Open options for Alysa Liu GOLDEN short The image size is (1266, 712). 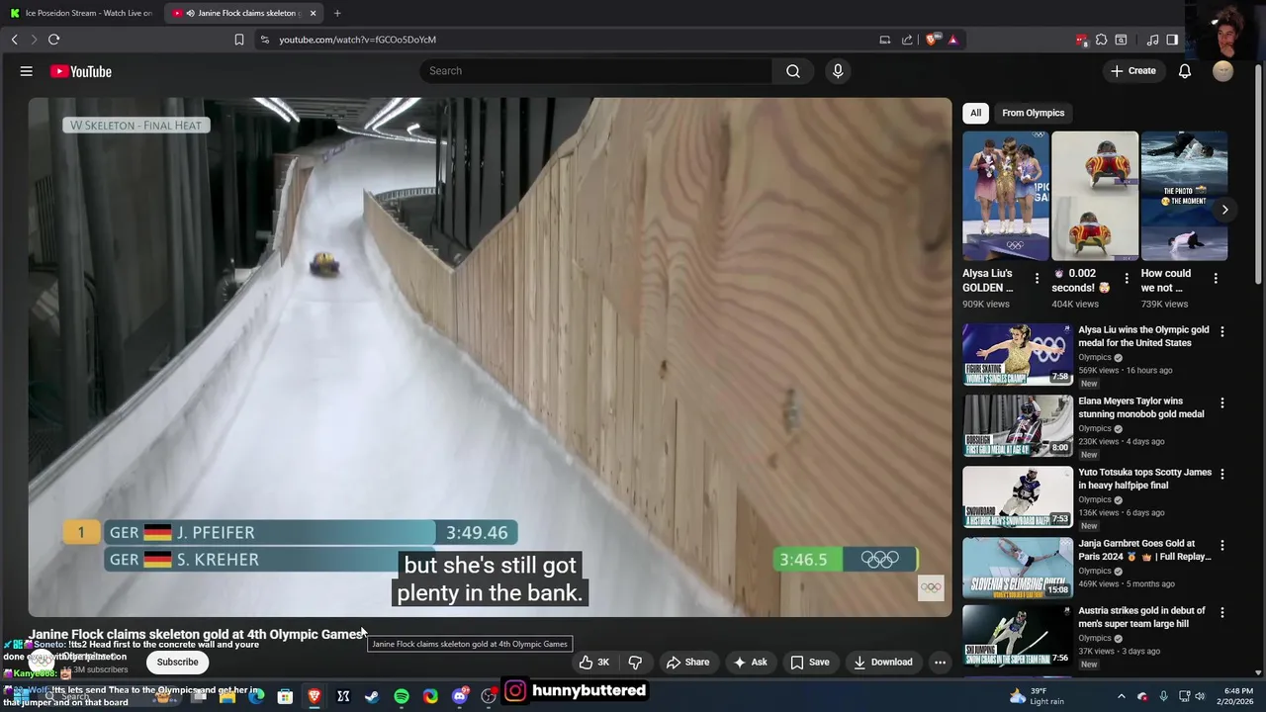1037,279
